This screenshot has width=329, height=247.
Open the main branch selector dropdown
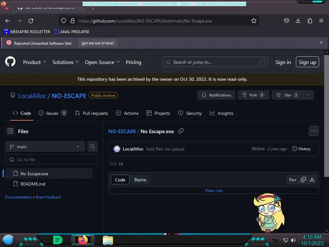[x=45, y=147]
